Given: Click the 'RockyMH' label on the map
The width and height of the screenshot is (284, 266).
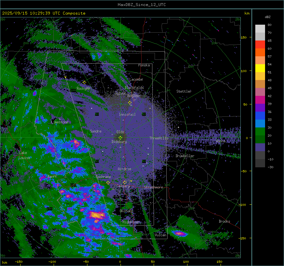Looking at the screenshot, I should (83, 89).
